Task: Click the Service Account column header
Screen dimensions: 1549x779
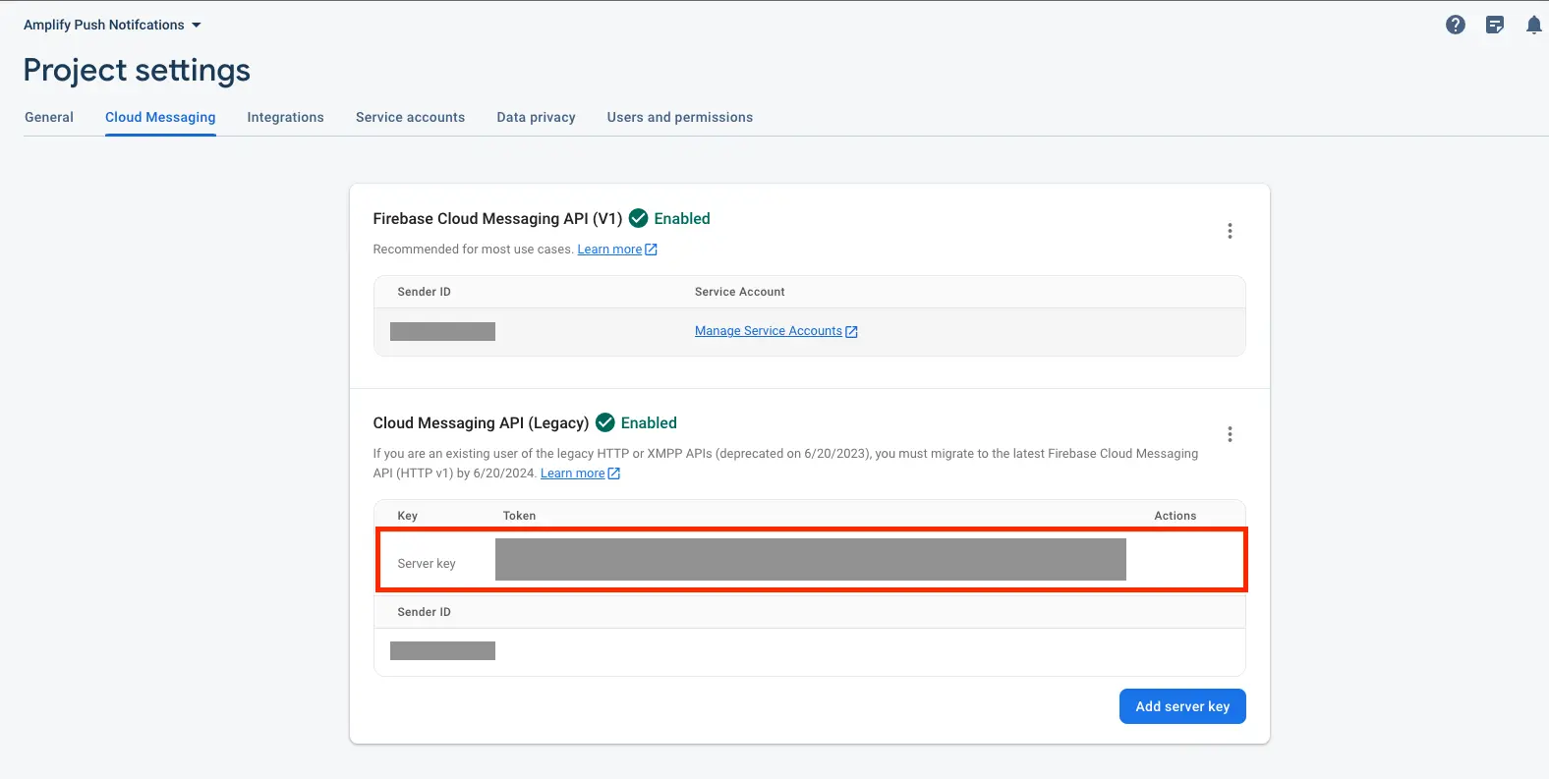Action: click(739, 292)
